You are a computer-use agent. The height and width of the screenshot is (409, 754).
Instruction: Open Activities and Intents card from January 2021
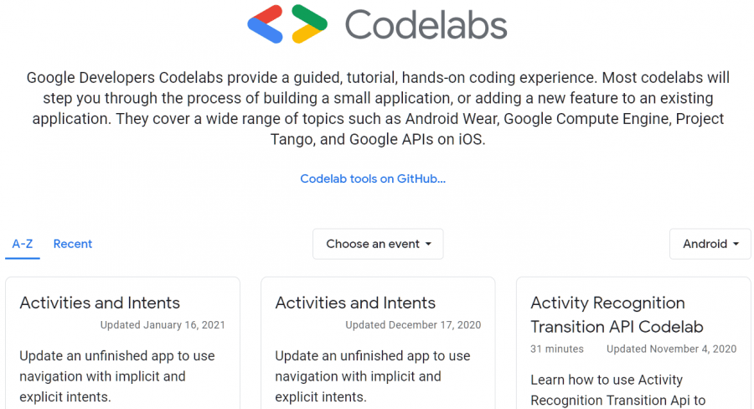[x=100, y=303]
